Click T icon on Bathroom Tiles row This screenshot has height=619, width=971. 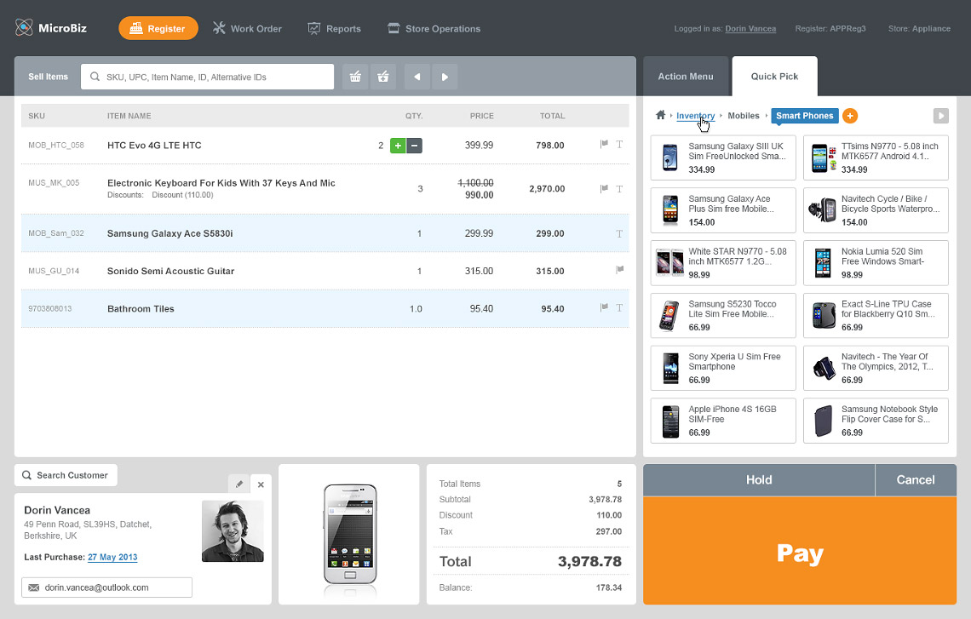click(x=619, y=307)
